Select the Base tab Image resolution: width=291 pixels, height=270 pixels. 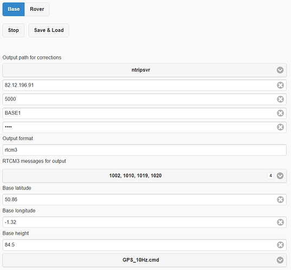click(14, 9)
